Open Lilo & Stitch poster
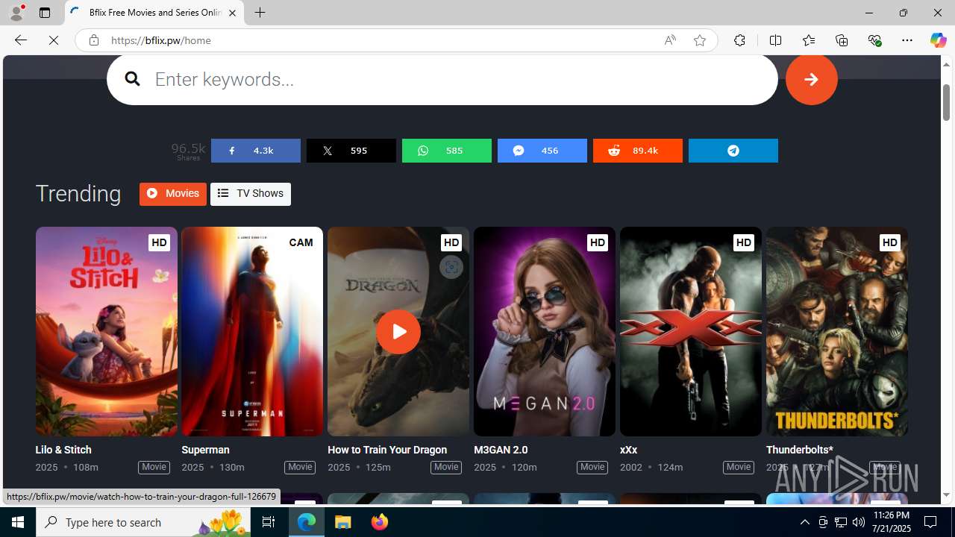955x537 pixels. click(106, 331)
